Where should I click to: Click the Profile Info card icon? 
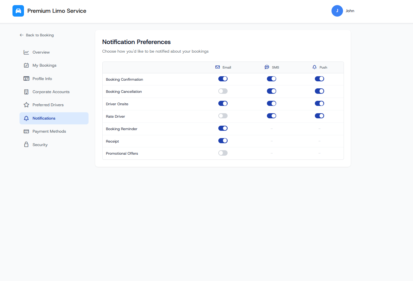pos(26,79)
